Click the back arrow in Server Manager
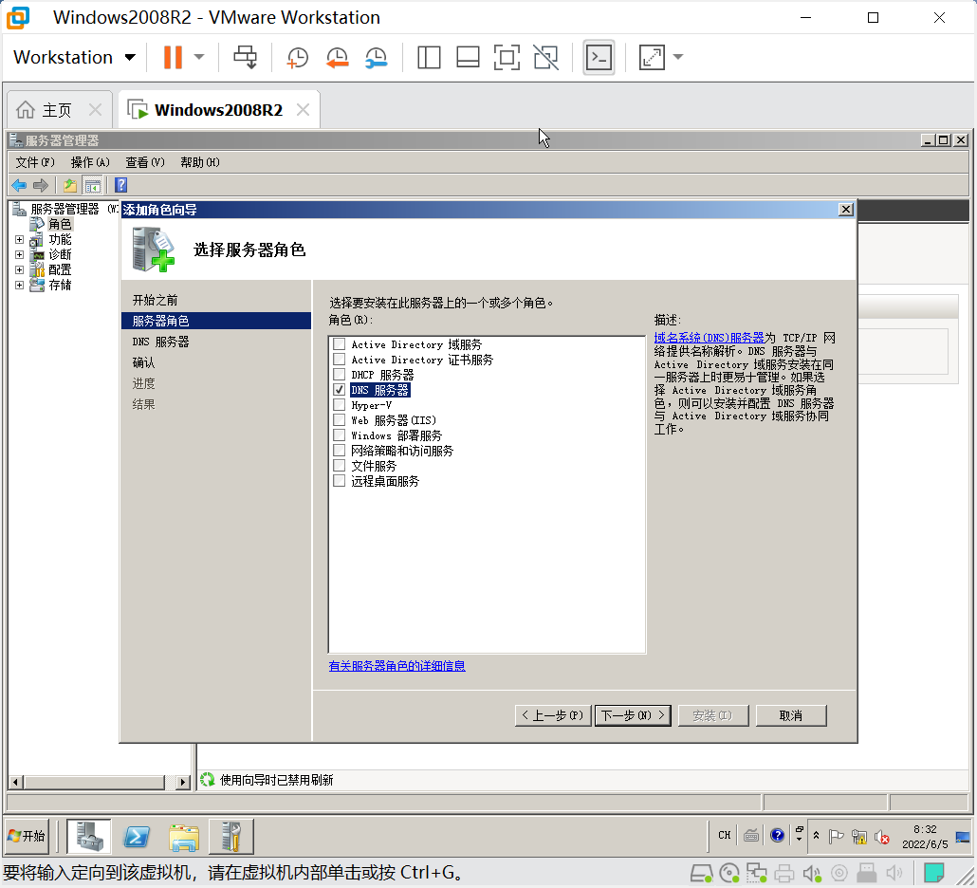Image resolution: width=977 pixels, height=888 pixels. [x=19, y=185]
